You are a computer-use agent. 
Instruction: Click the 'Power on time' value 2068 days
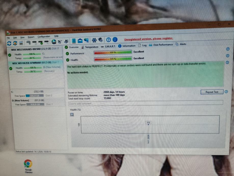coord(114,92)
